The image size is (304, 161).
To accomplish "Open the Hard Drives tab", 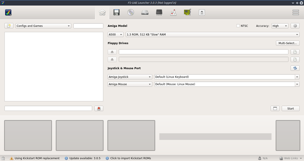I will (145, 13).
